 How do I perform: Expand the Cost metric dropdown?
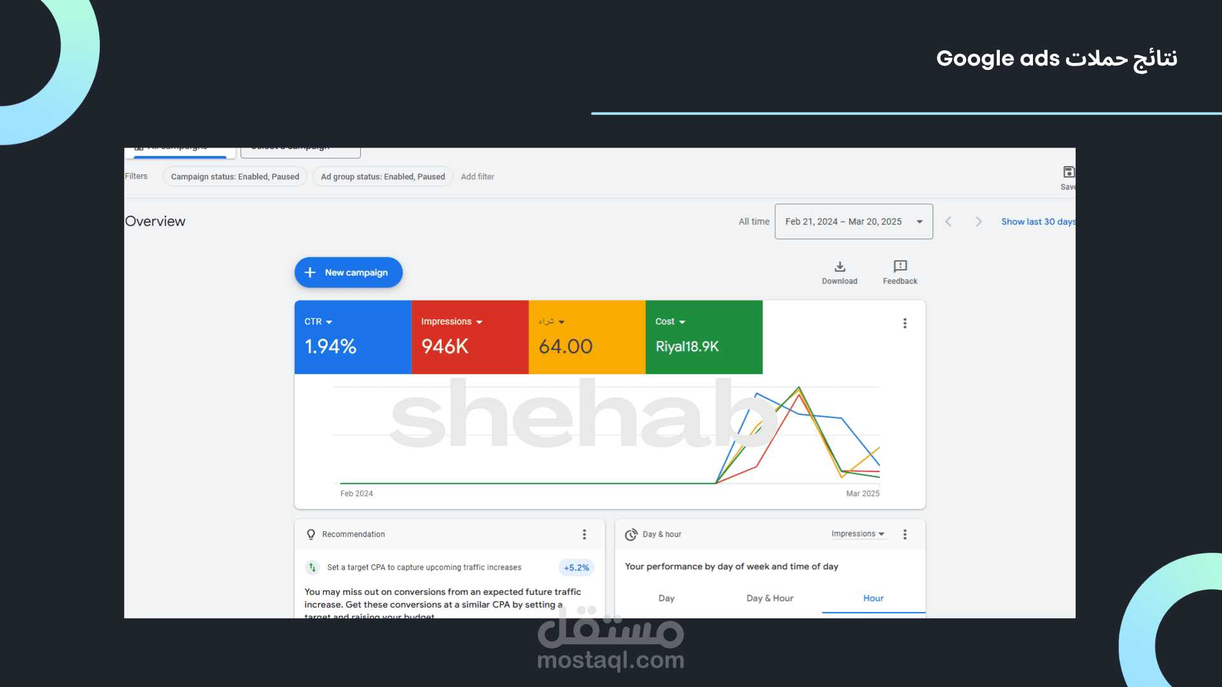click(x=670, y=321)
